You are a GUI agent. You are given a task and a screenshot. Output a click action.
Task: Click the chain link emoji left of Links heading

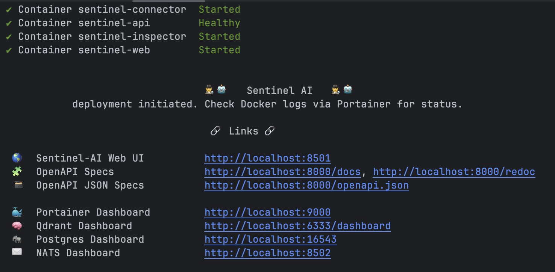point(215,131)
